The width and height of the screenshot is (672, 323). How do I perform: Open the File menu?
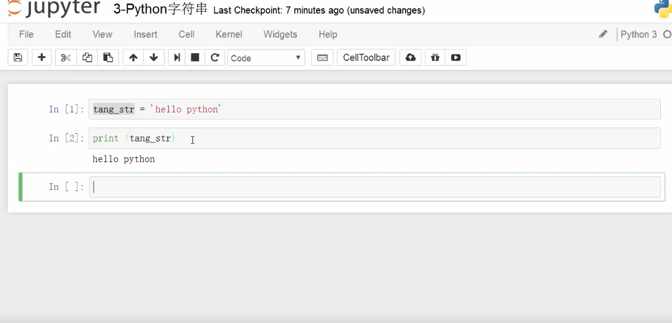(x=26, y=34)
